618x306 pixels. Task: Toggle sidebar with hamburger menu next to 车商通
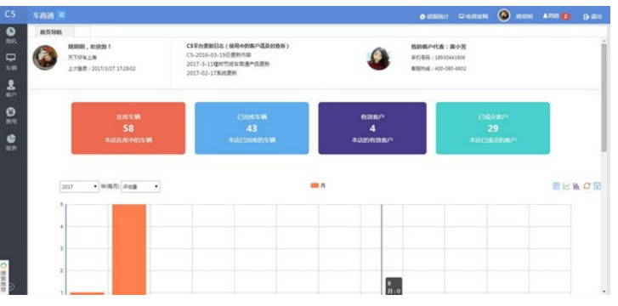pyautogui.click(x=61, y=15)
